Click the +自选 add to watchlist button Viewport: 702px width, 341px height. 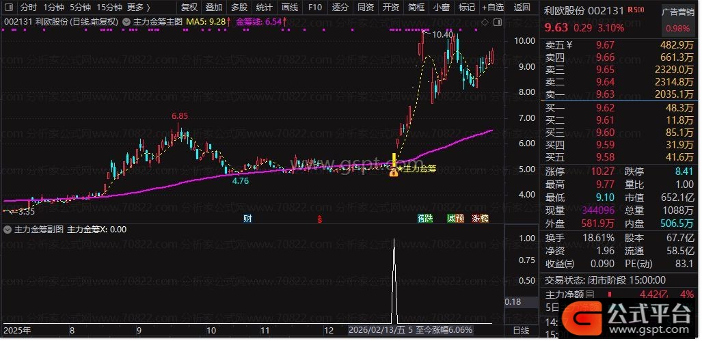coord(491,8)
